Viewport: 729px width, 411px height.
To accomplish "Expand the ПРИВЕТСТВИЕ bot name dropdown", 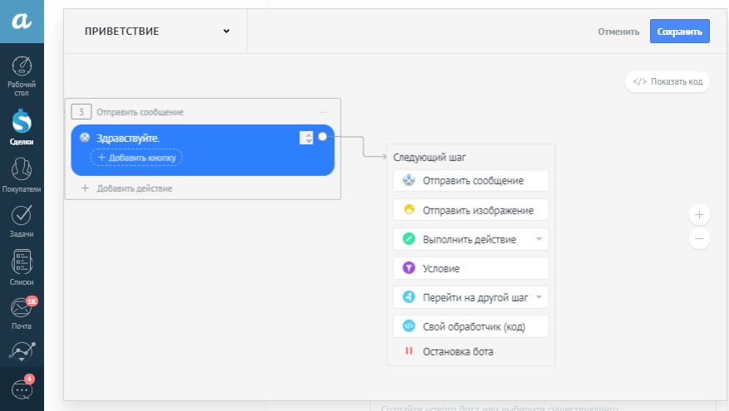I will coord(226,32).
